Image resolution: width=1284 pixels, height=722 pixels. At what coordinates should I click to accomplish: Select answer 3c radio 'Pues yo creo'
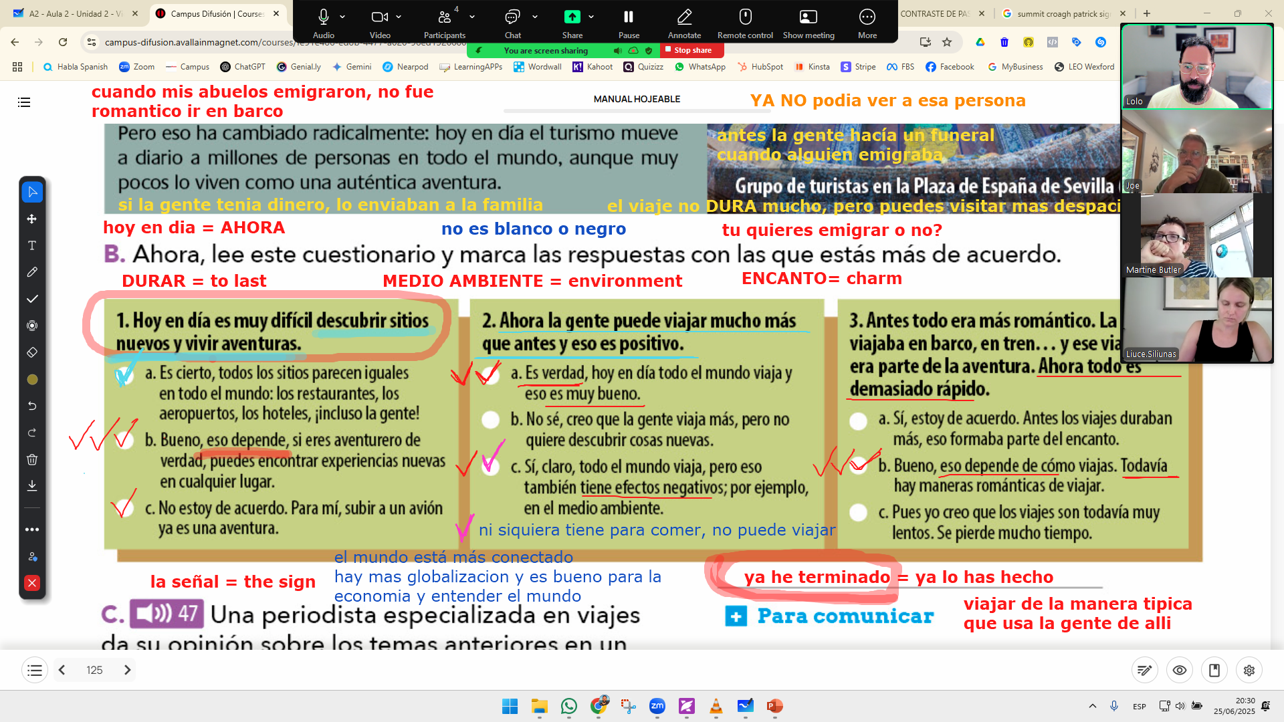(859, 513)
